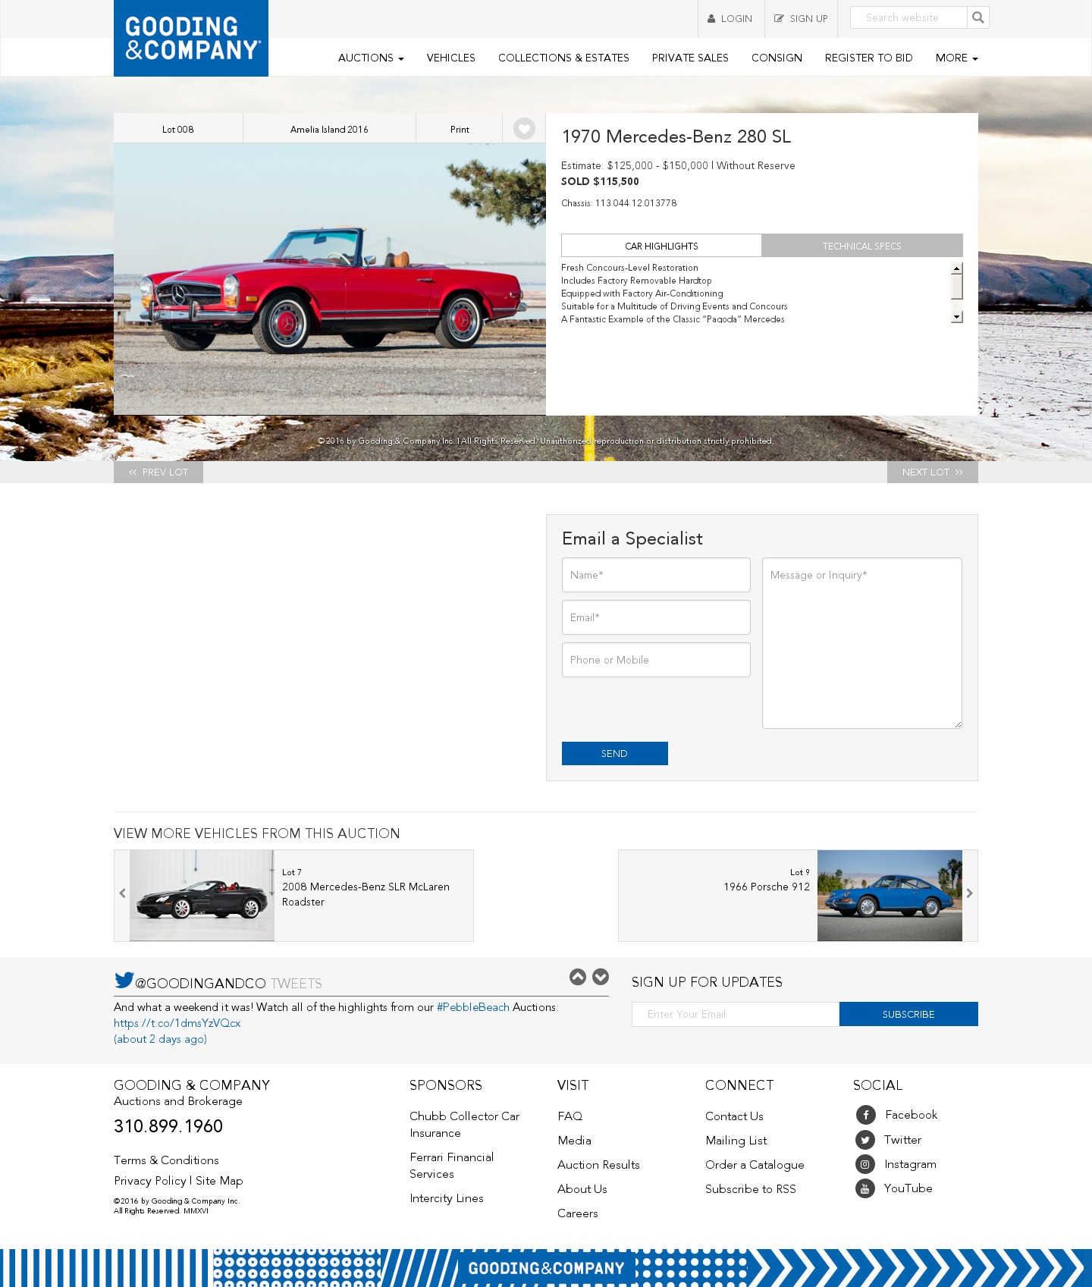Open Ferrari Financial Services link
The width and height of the screenshot is (1092, 1287).
click(451, 1166)
